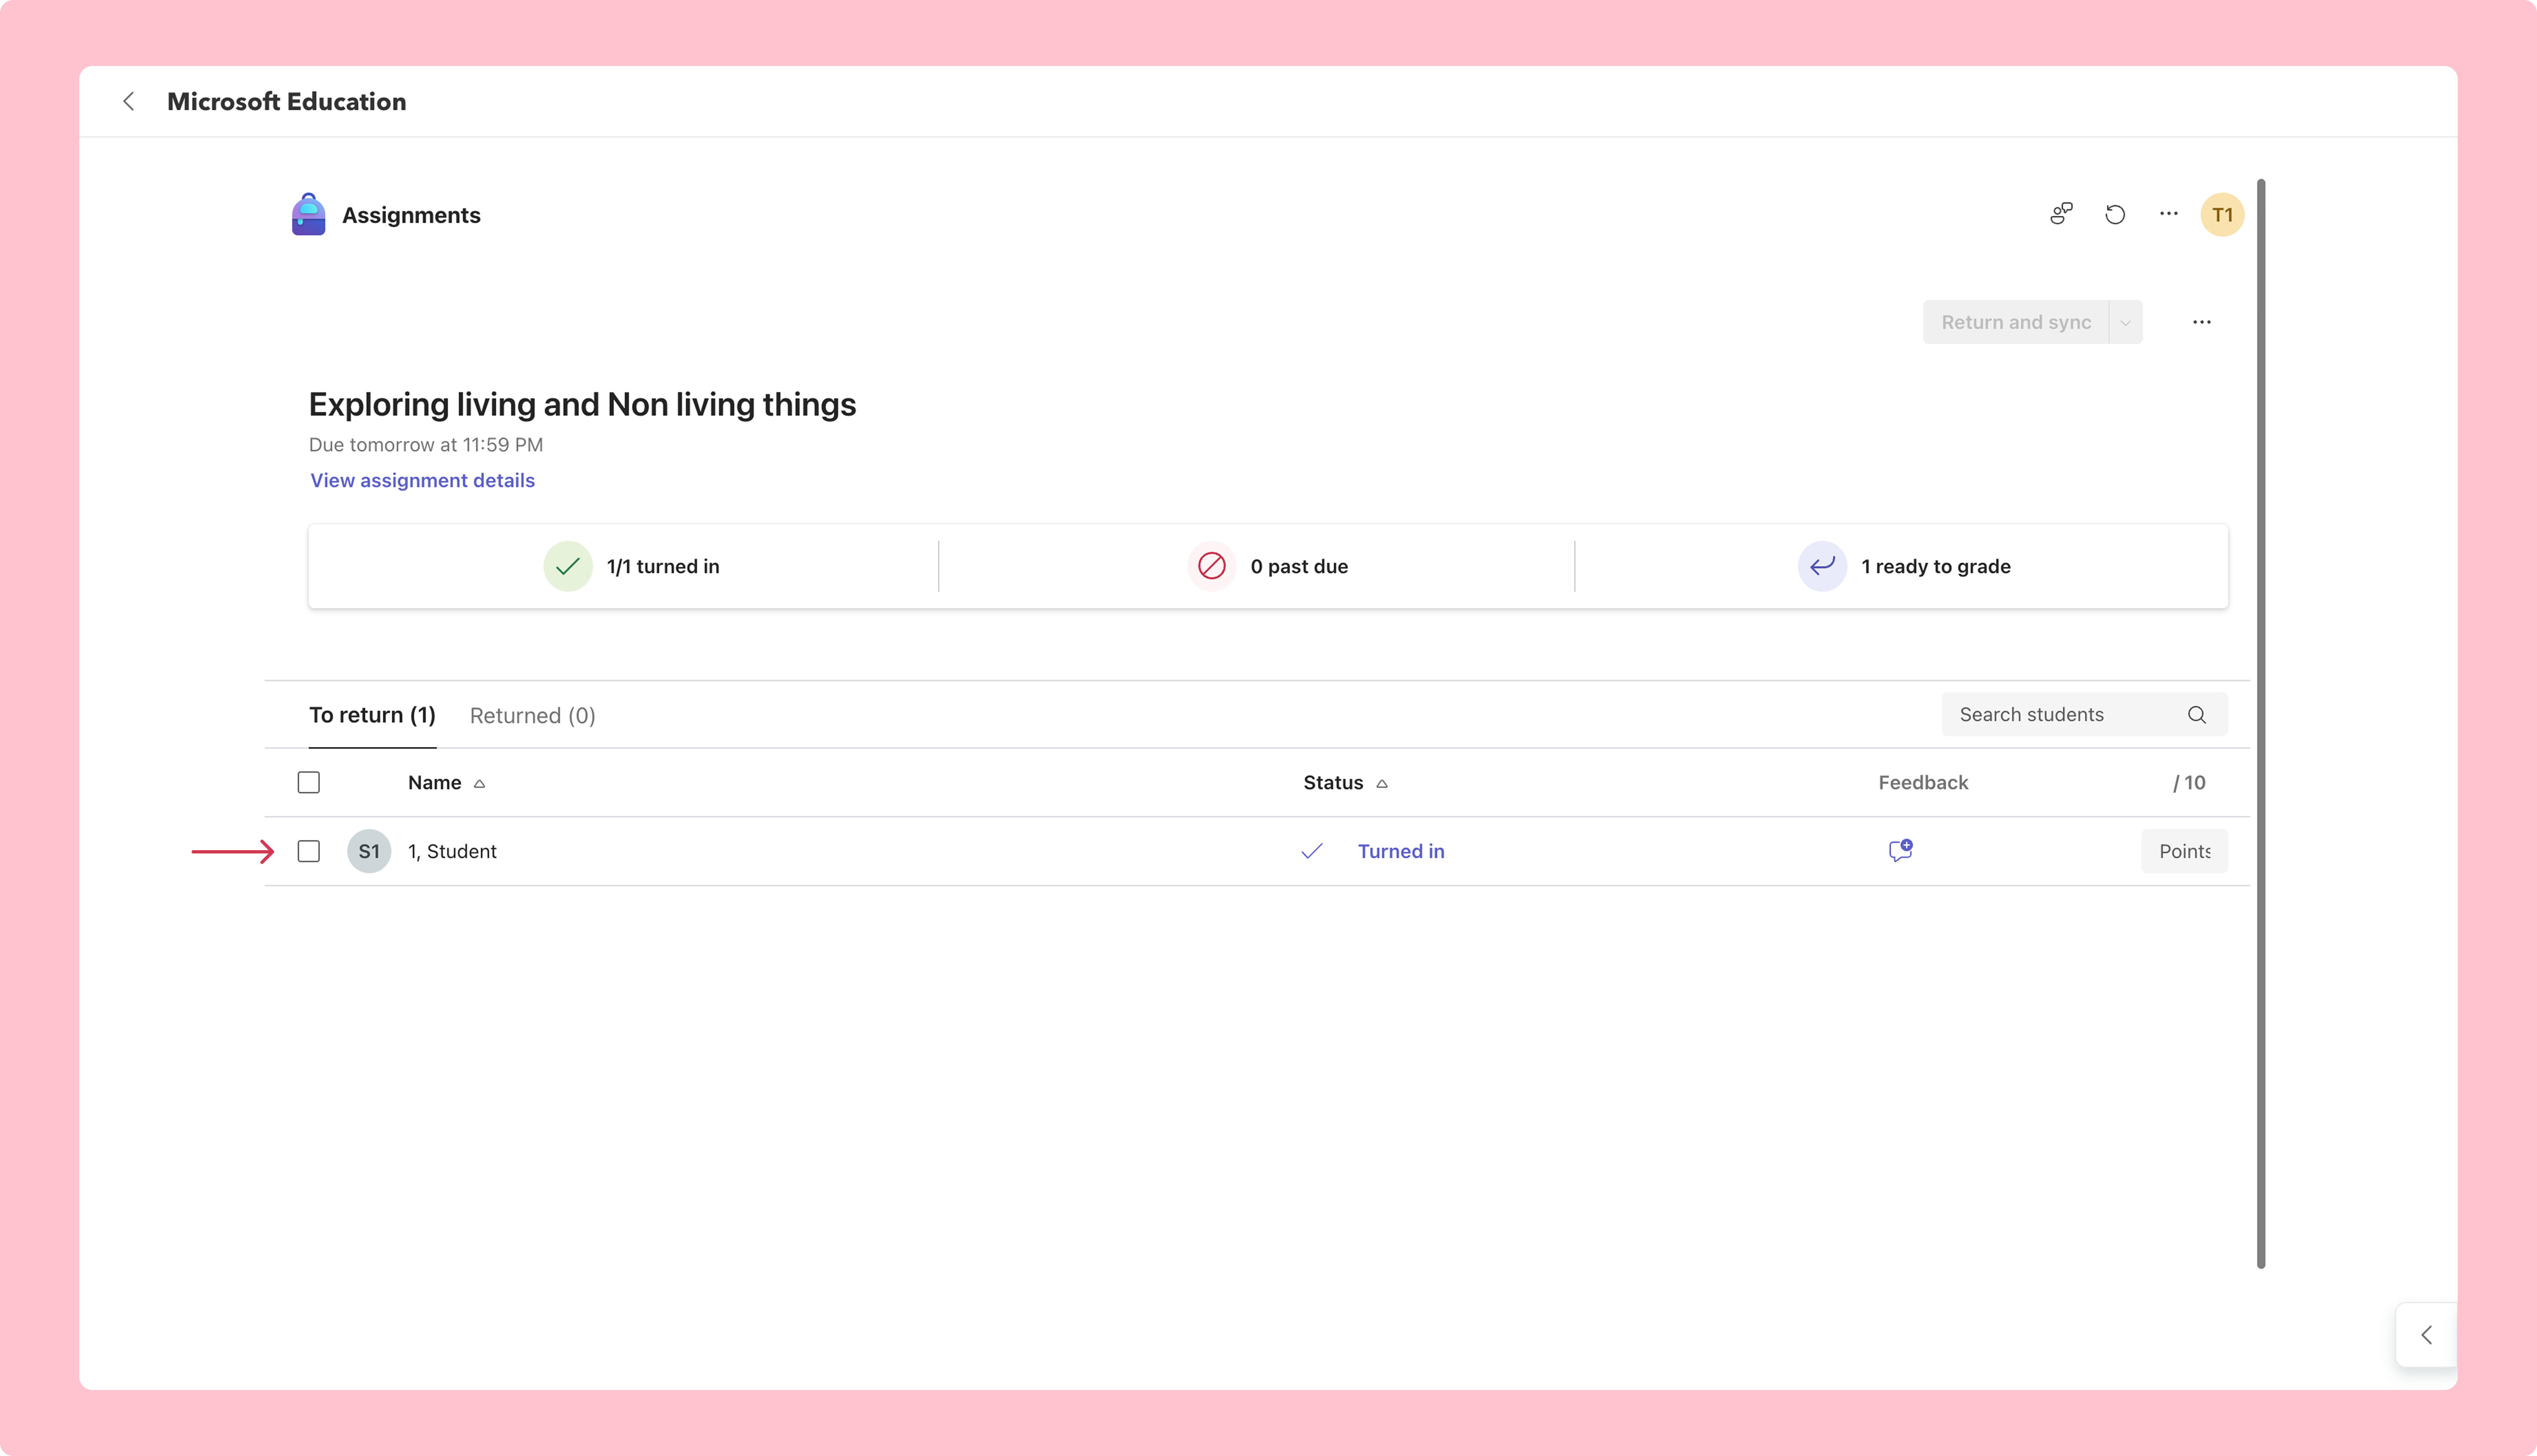Viewport: 2537px width, 1456px height.
Task: Open the people chat icon in toolbar
Action: tap(2061, 214)
